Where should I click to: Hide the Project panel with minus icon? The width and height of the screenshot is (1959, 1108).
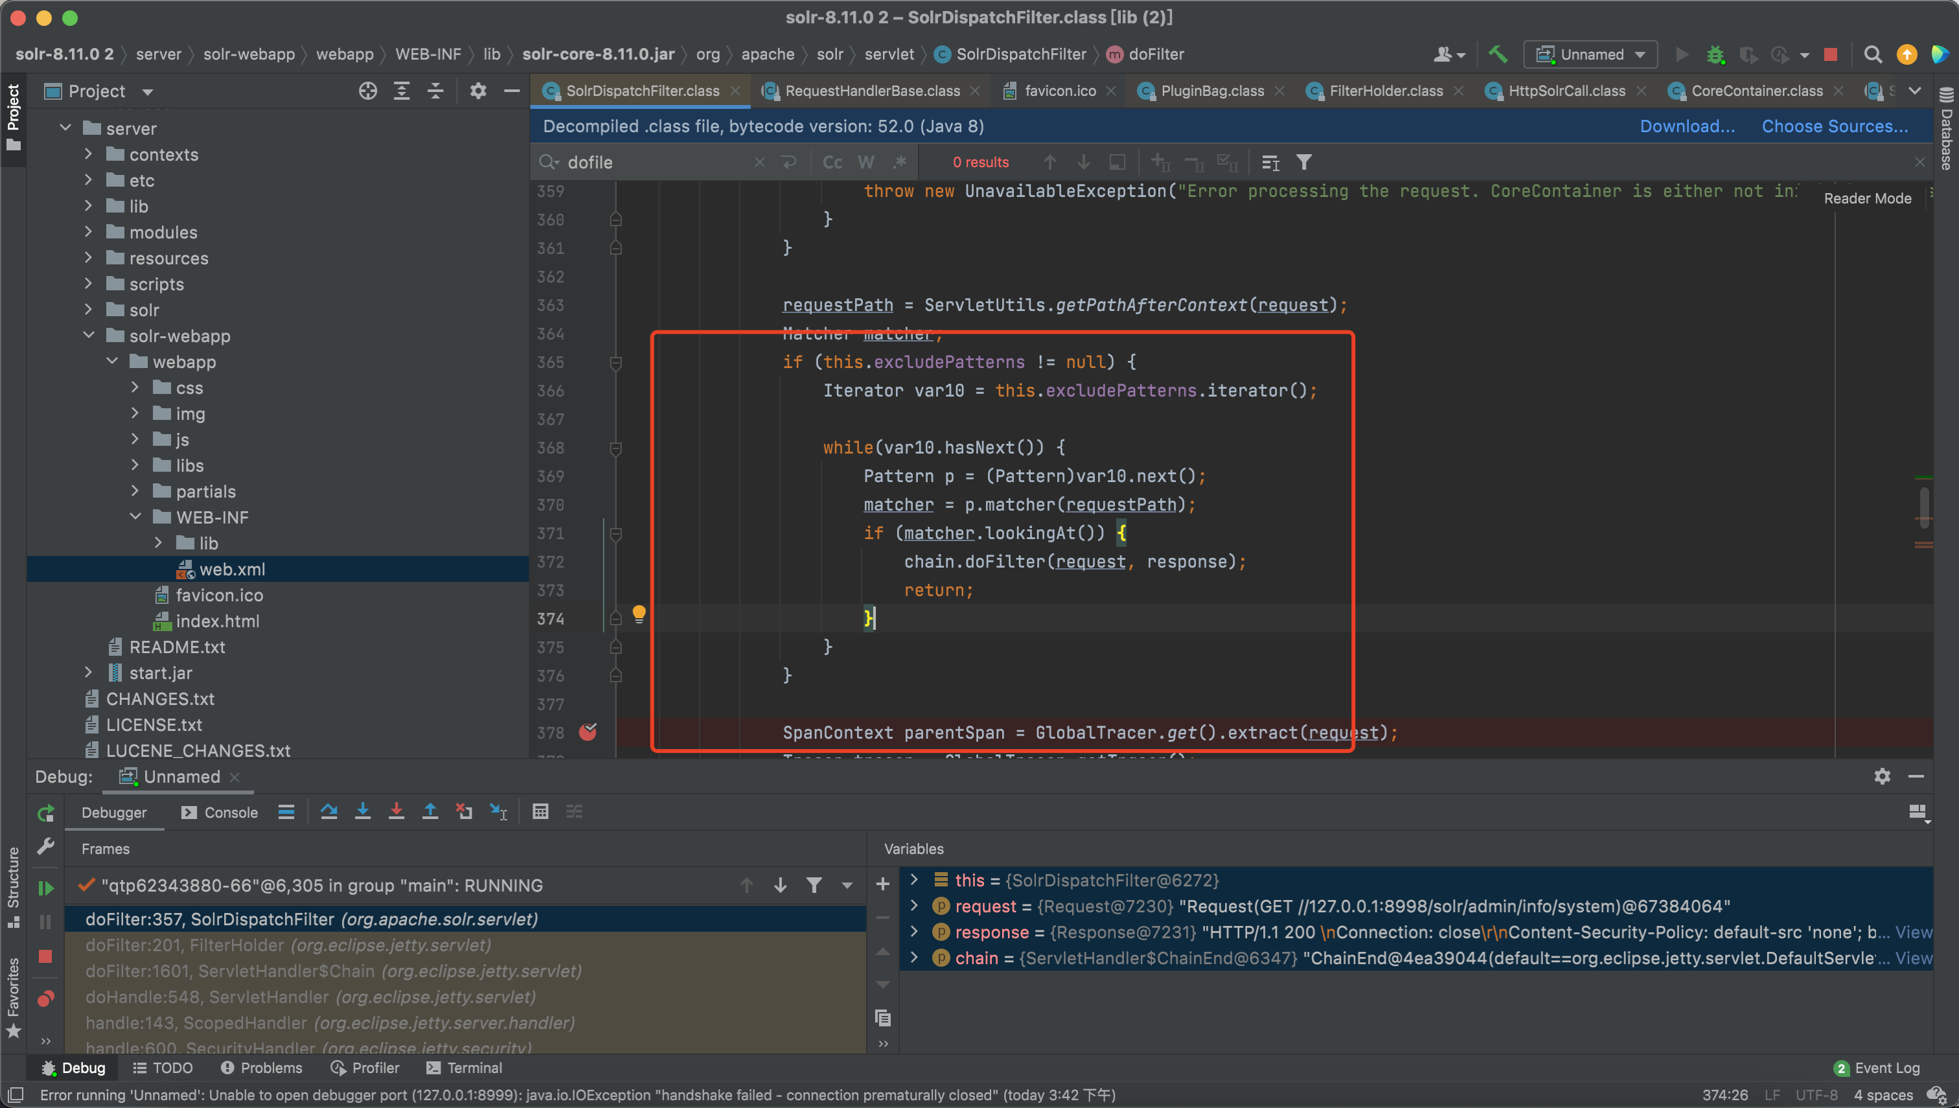[x=512, y=91]
